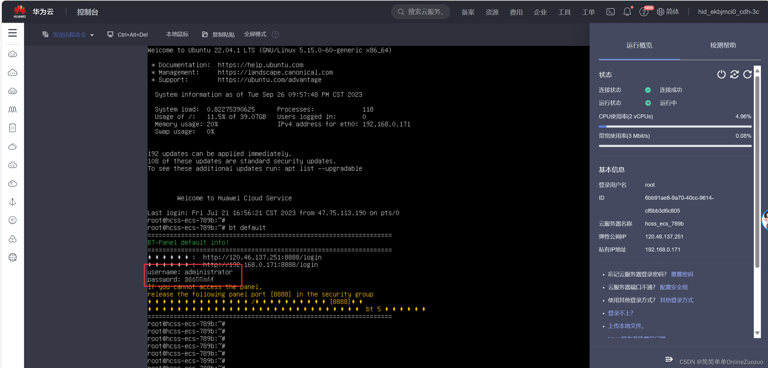Viewport: 768px width, 368px height.
Task: Open the 费用 menu
Action: pyautogui.click(x=516, y=12)
